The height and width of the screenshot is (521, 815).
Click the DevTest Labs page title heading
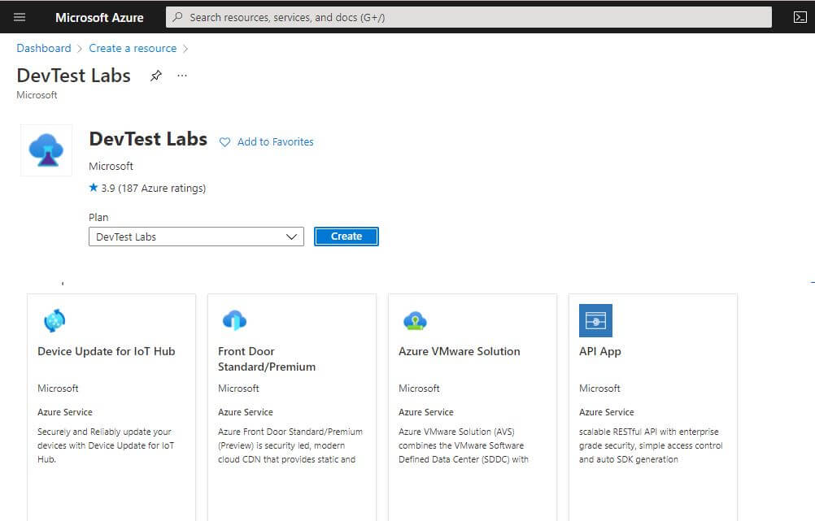(73, 76)
